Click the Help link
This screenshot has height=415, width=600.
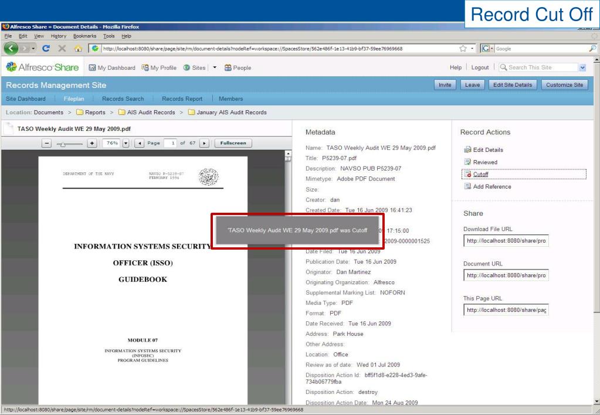pyautogui.click(x=455, y=67)
